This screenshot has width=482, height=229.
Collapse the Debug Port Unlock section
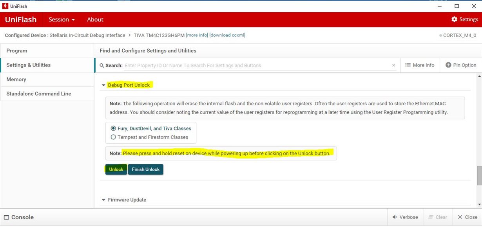(103, 85)
